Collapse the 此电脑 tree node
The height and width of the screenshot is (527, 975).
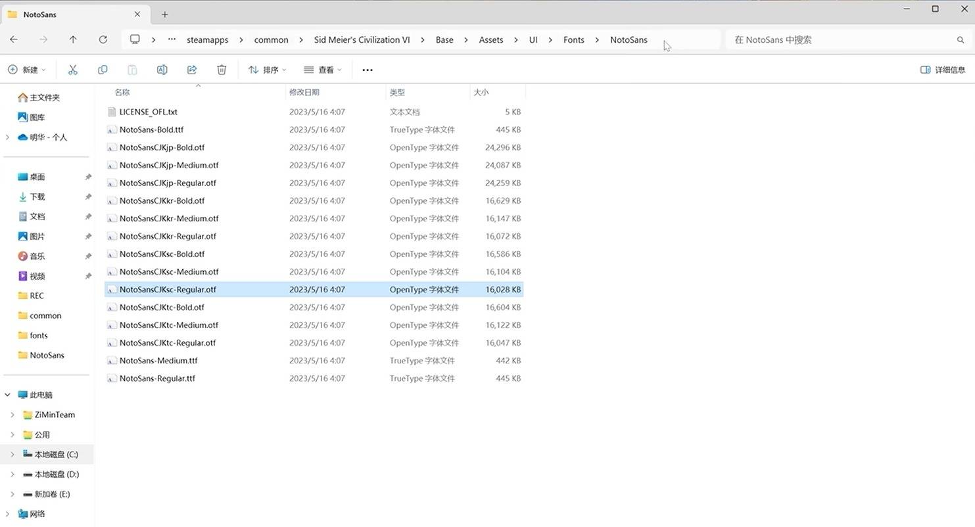[x=8, y=395]
